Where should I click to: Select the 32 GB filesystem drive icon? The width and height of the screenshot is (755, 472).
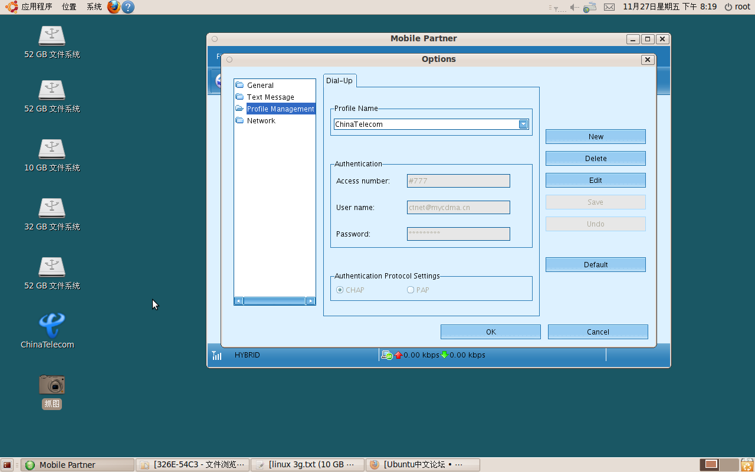tap(52, 208)
